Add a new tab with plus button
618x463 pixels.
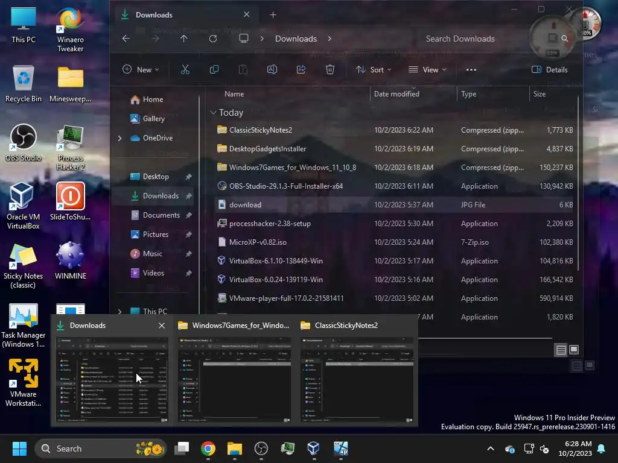point(273,15)
